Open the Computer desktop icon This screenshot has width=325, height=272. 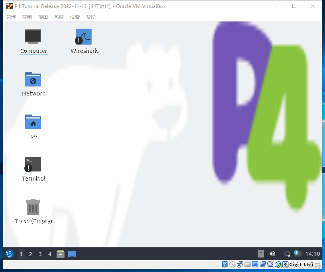[33, 42]
